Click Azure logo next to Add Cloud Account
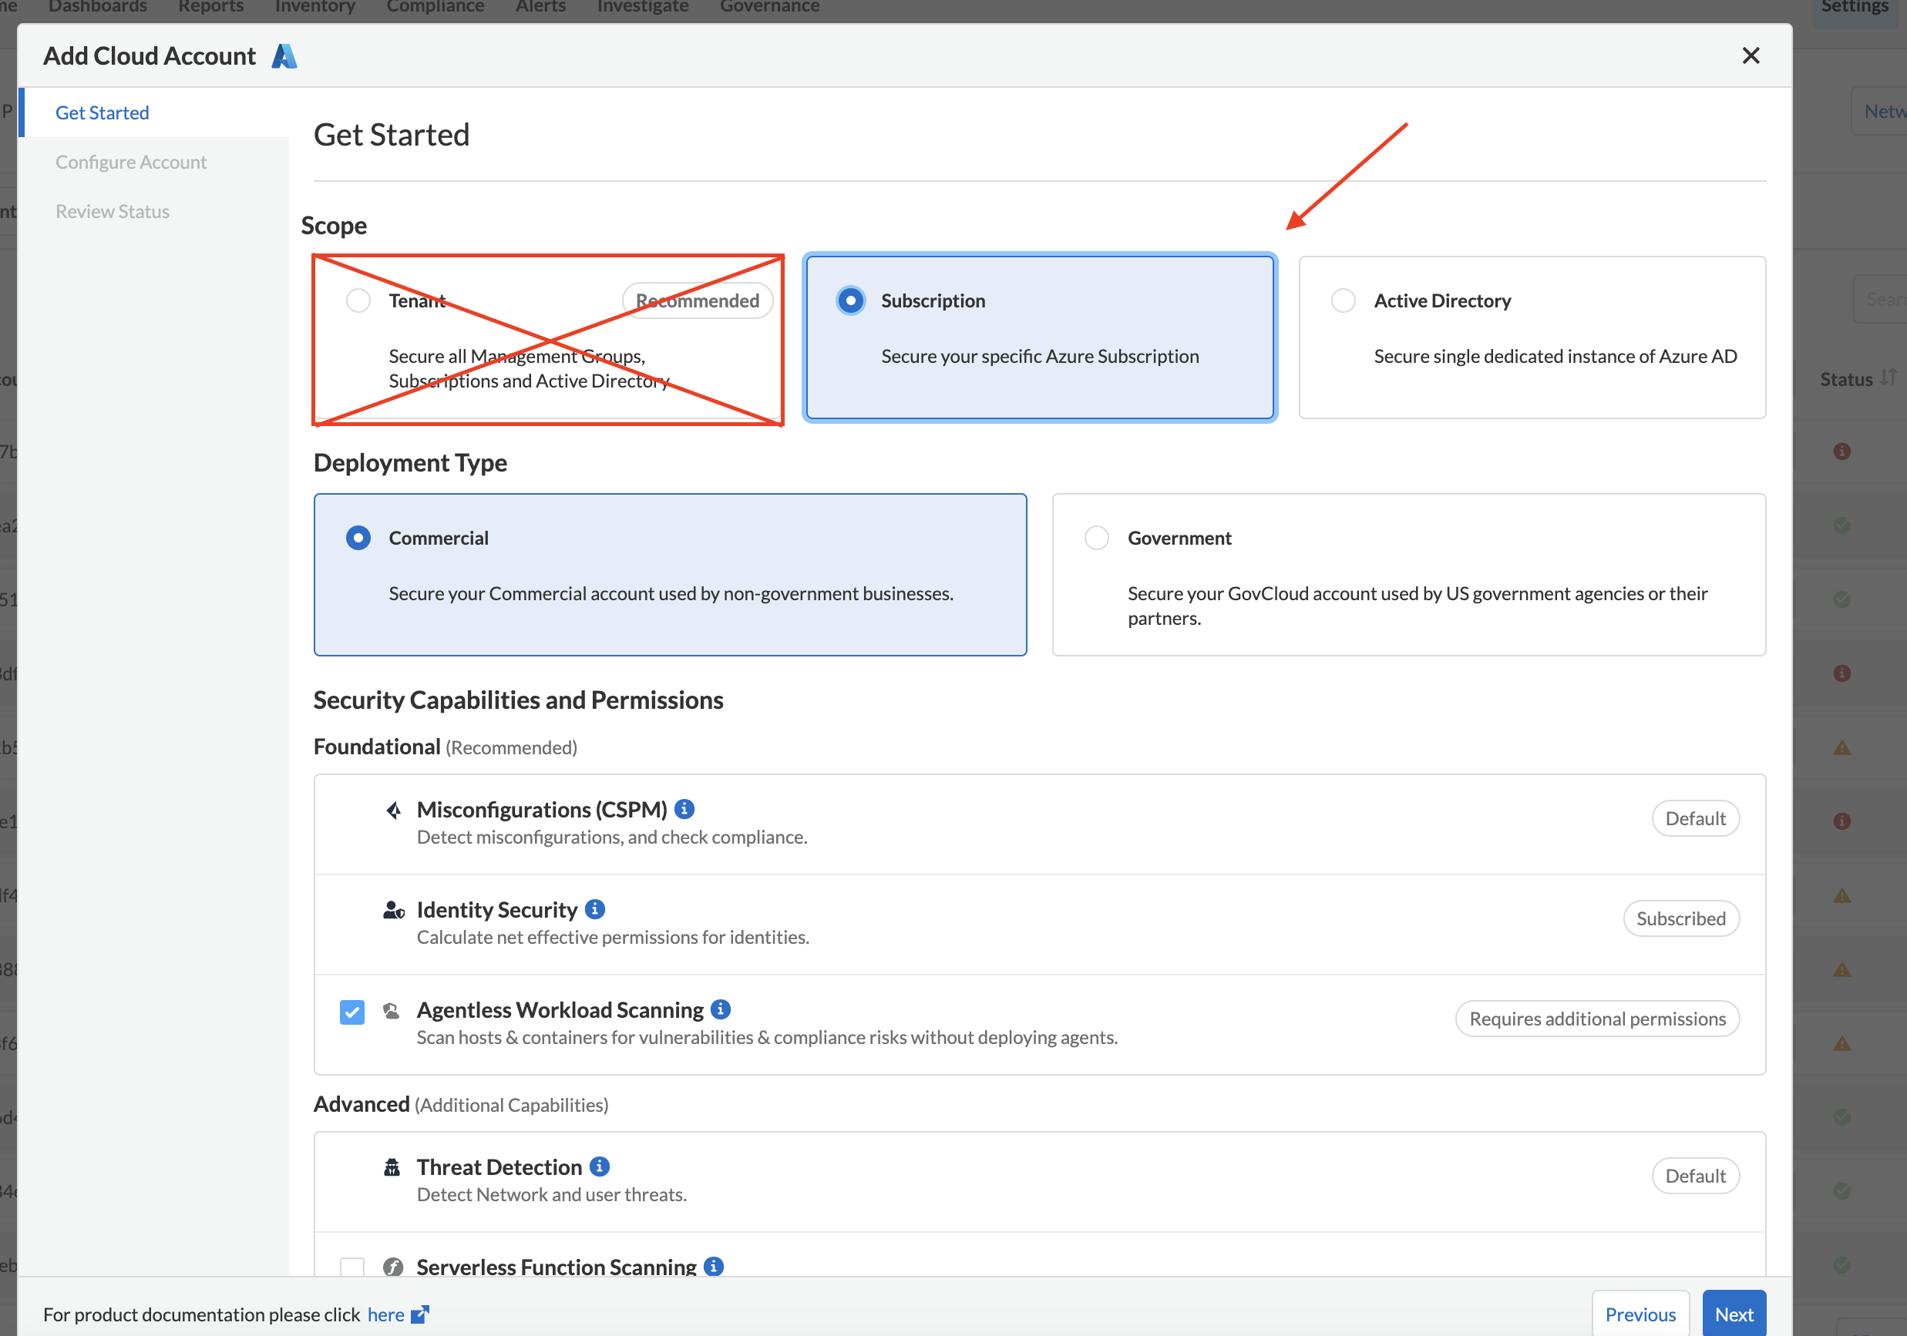The width and height of the screenshot is (1907, 1336). 284,55
